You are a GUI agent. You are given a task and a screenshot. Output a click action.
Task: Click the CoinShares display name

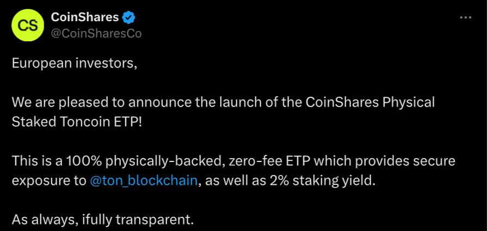tap(84, 17)
